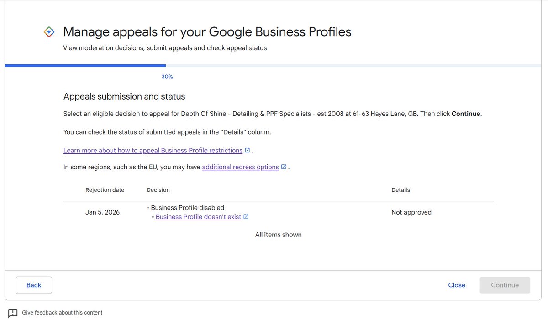Open the additional redress options link
548x320 pixels.
click(x=240, y=167)
